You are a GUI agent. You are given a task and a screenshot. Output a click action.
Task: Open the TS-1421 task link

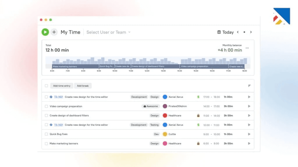(58, 97)
